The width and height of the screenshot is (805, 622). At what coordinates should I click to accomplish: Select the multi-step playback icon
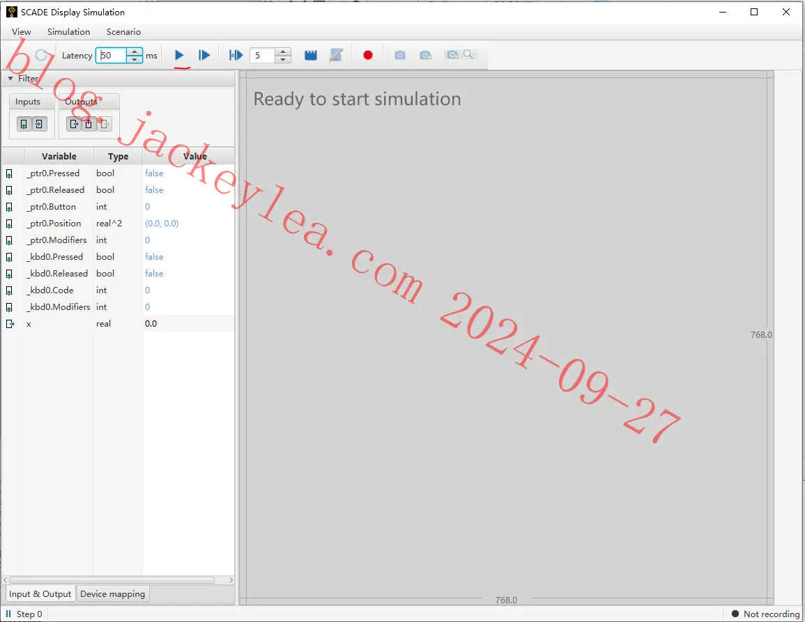pyautogui.click(x=235, y=55)
